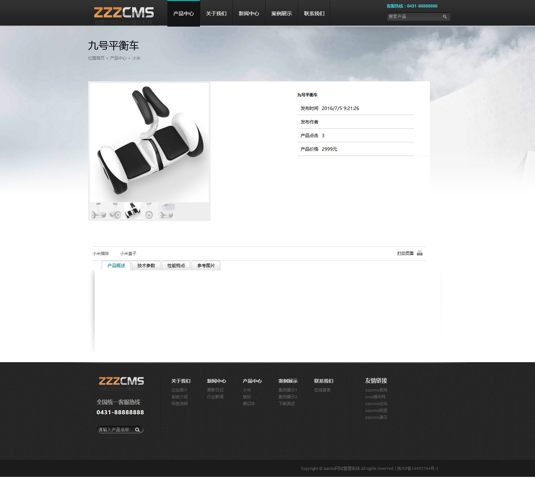Image resolution: width=535 pixels, height=482 pixels.
Task: Click the footer search magnifier icon
Action: coord(137,430)
